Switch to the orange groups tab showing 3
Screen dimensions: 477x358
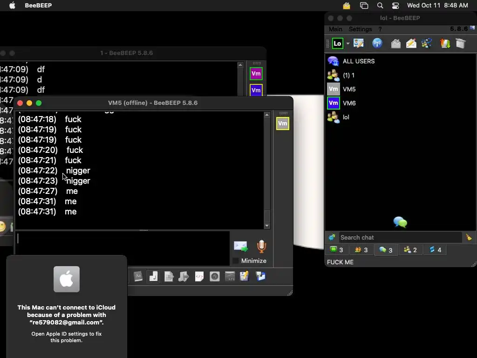coord(361,250)
